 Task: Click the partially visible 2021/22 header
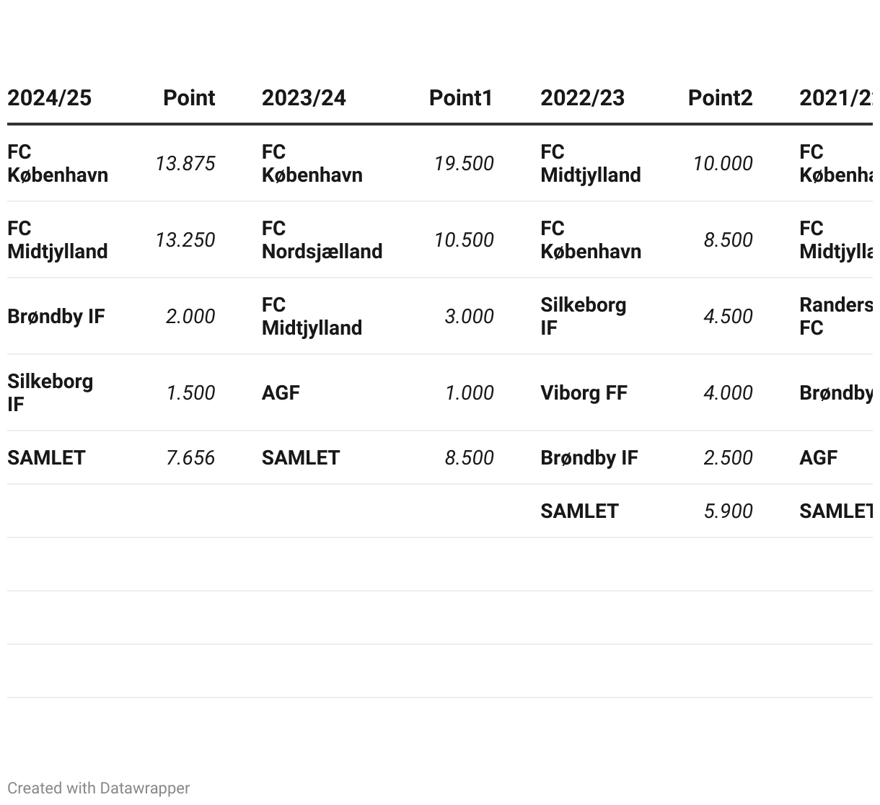836,98
